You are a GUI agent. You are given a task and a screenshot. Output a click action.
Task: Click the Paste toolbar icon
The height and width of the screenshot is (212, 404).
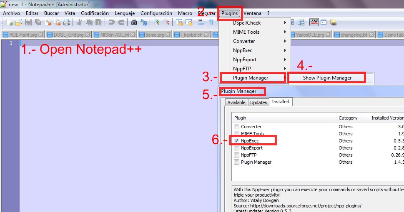point(99,22)
